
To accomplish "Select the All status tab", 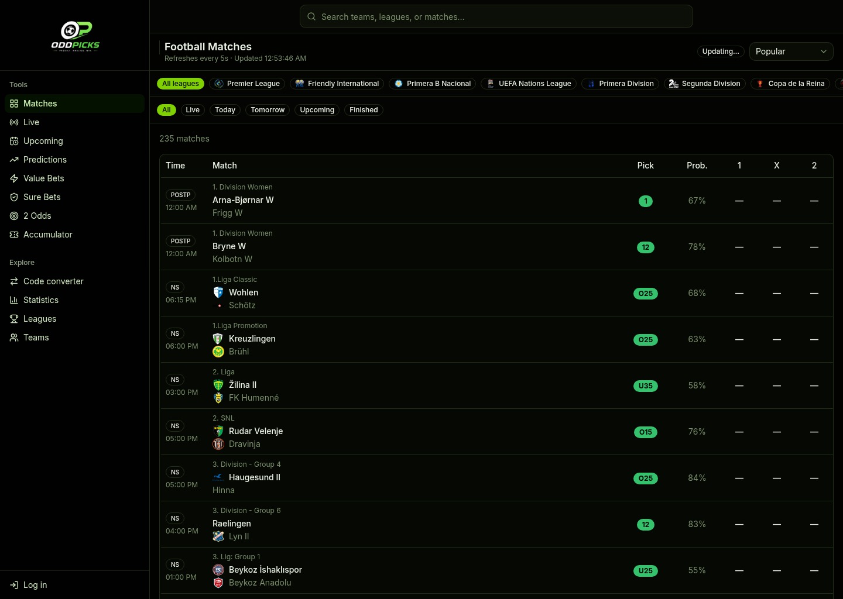I will (166, 110).
